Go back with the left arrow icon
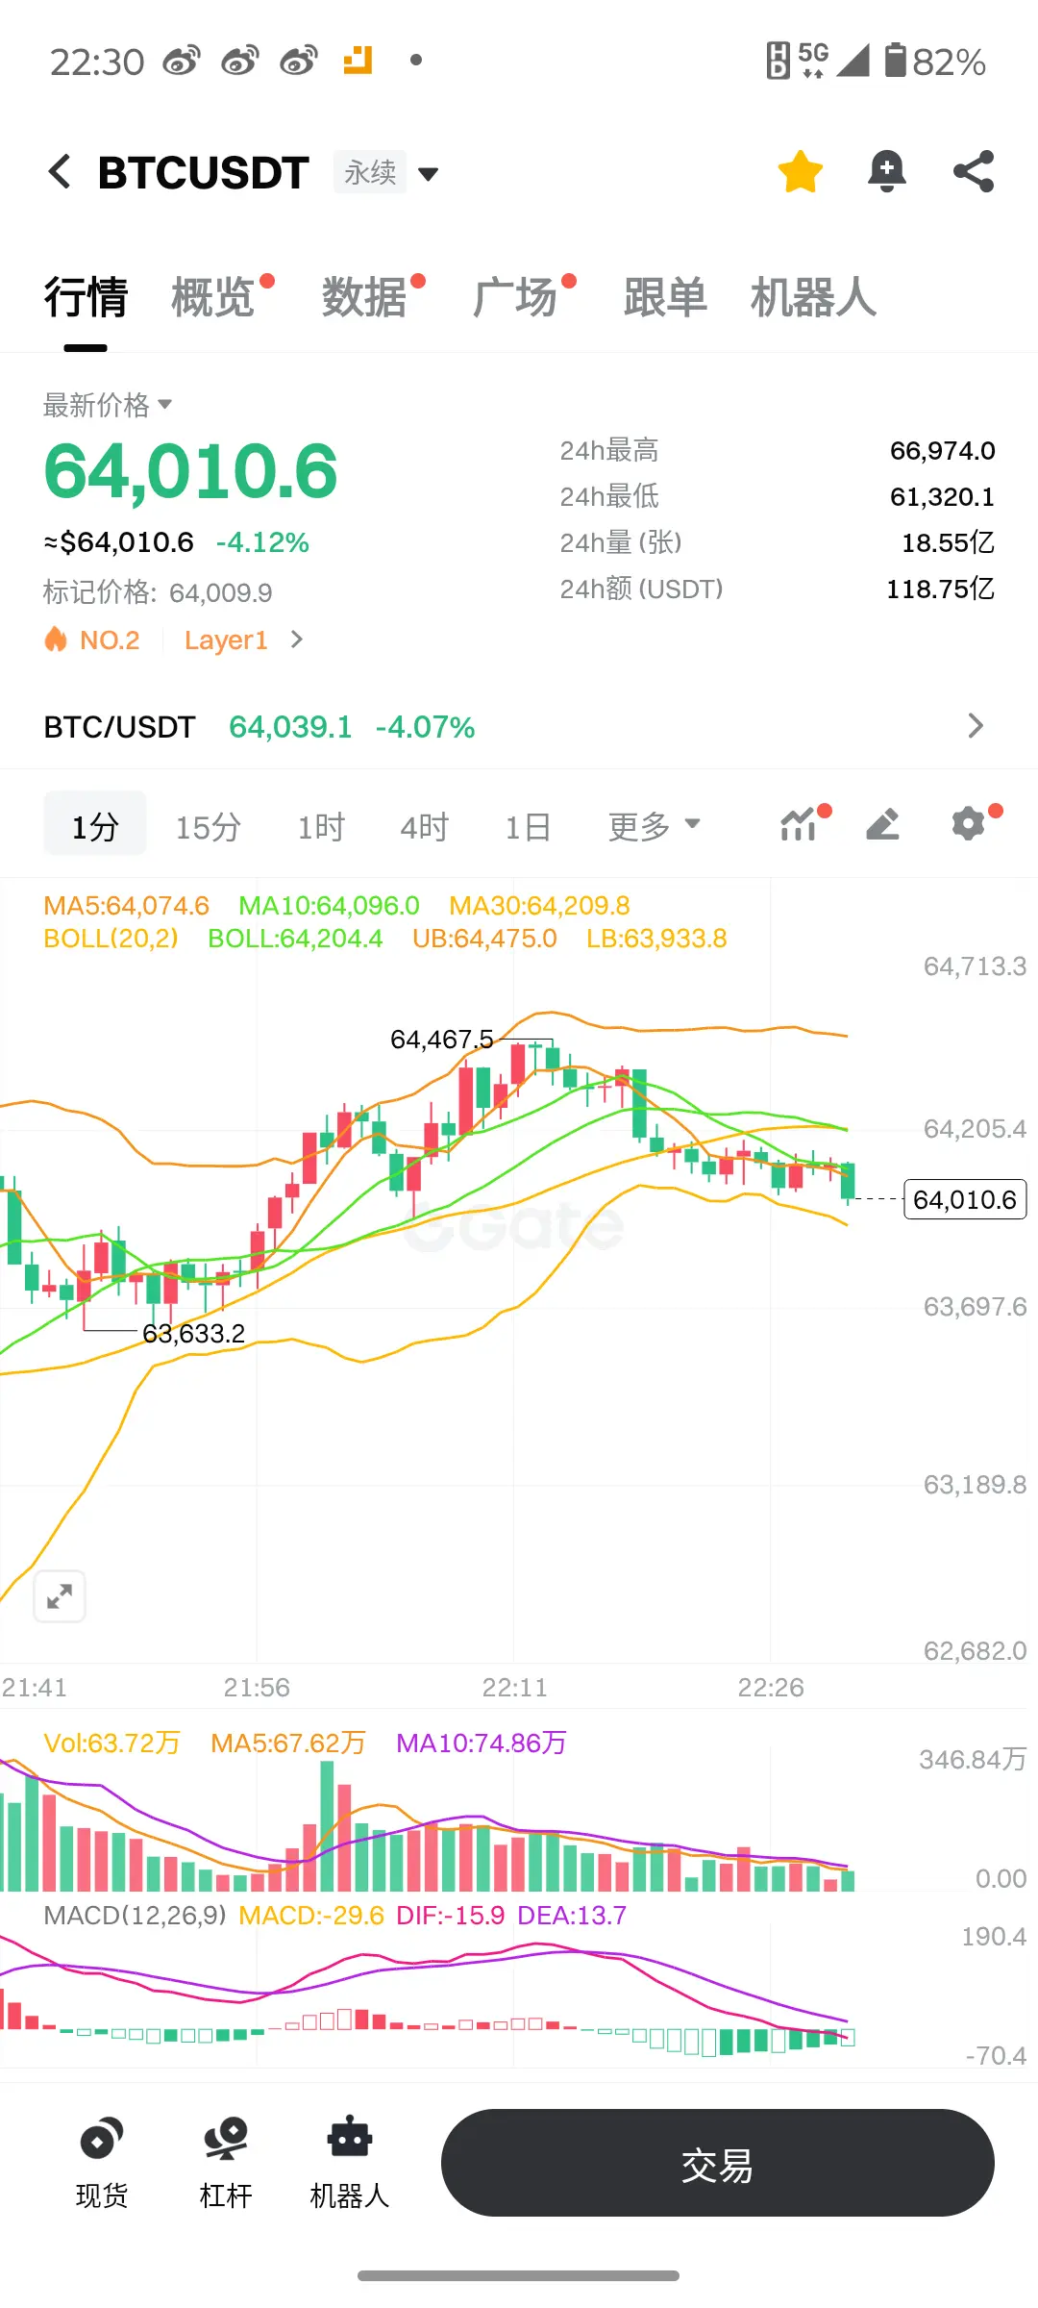 point(60,172)
